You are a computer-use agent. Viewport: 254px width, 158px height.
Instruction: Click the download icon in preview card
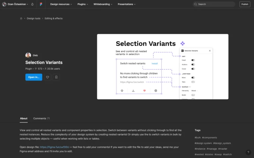[133, 91]
